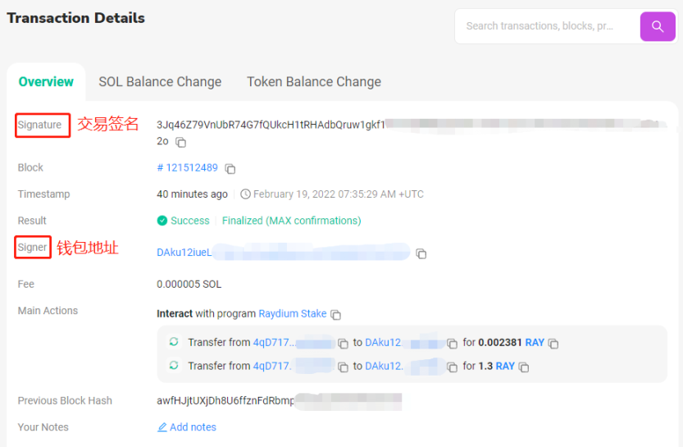
Task: Select the Overview tab
Action: point(46,82)
